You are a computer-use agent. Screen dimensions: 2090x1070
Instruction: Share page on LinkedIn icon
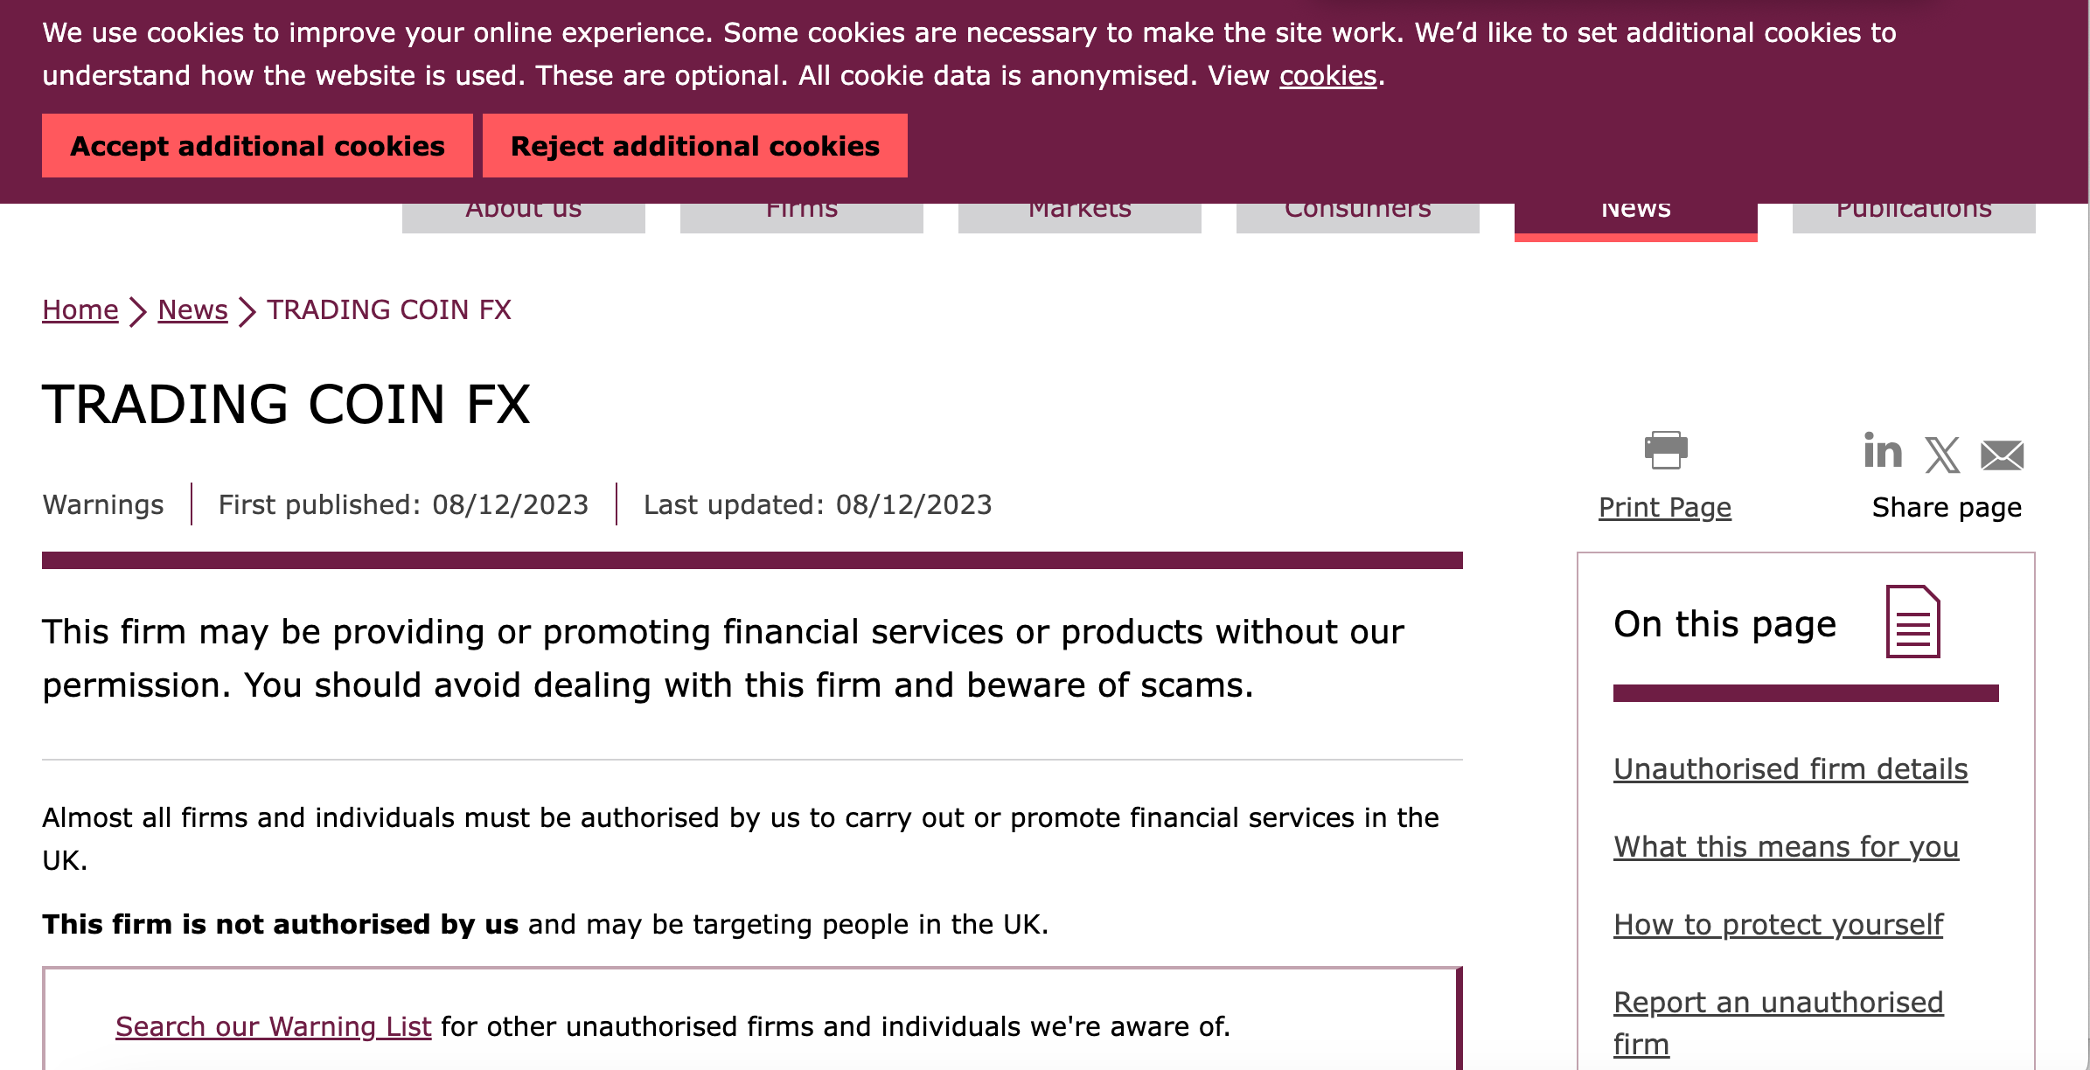tap(1882, 452)
